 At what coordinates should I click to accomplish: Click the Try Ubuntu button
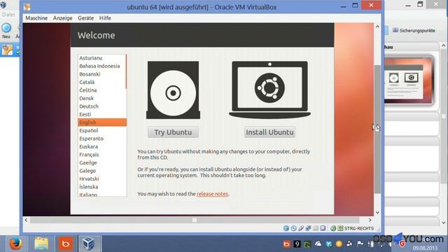173,132
